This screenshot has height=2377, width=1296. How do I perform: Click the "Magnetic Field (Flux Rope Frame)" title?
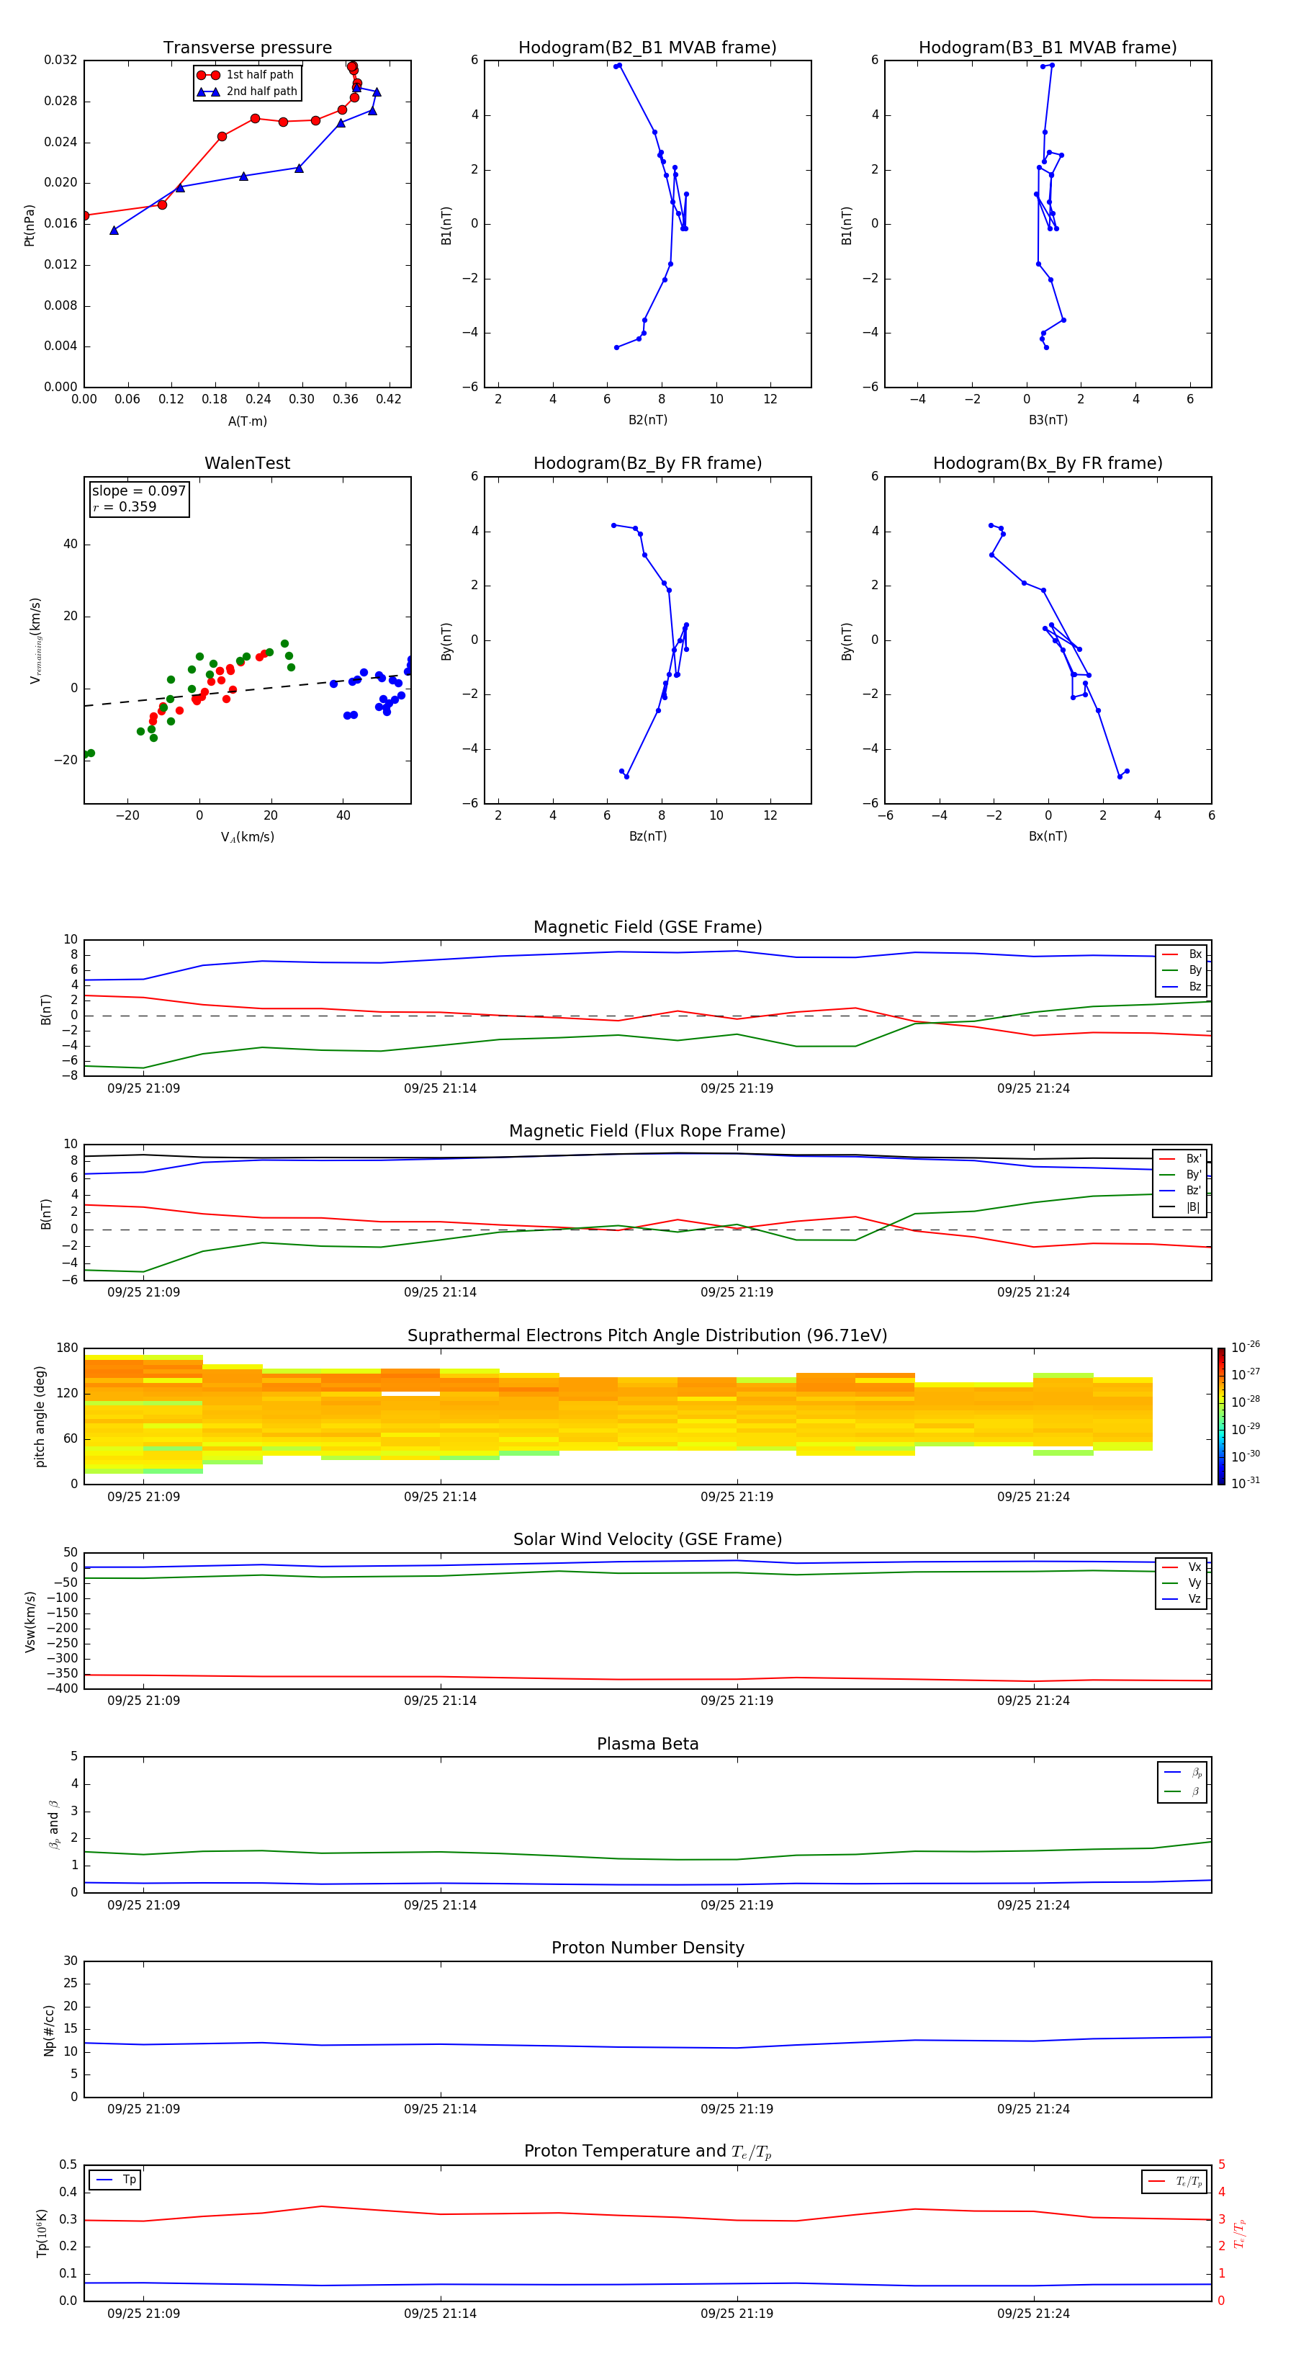647,1132
